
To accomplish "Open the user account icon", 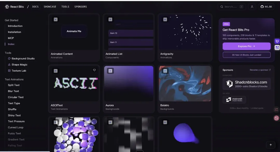I will click(252, 6).
